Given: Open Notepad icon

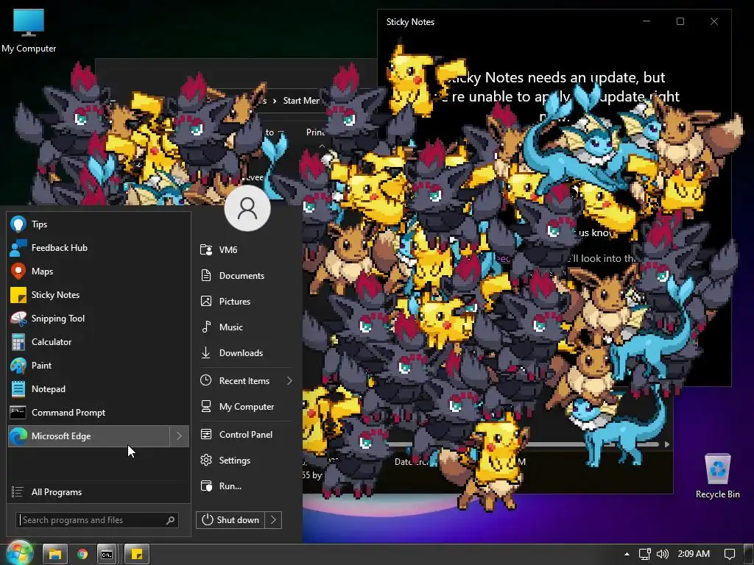Looking at the screenshot, I should point(18,389).
